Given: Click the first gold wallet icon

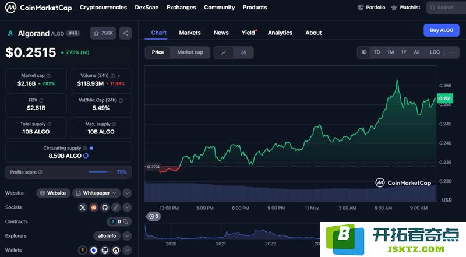Looking at the screenshot, I should point(83,250).
